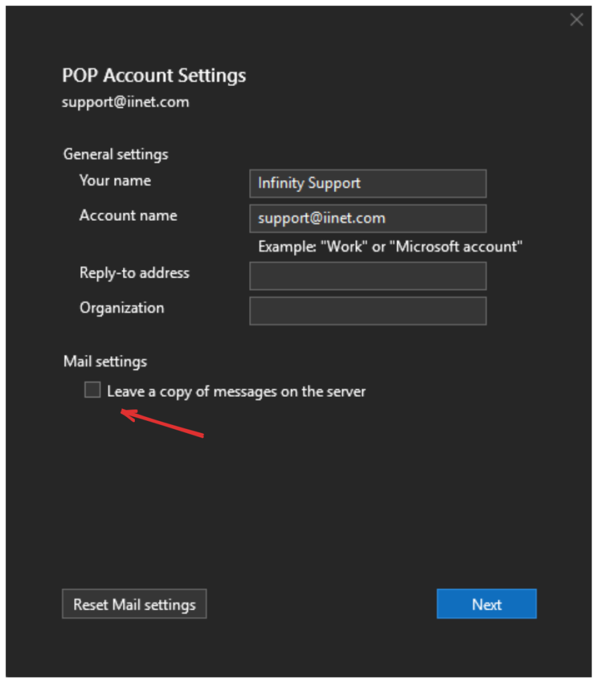Click into the empty Reply-to address field
The image size is (597, 683).
click(367, 275)
